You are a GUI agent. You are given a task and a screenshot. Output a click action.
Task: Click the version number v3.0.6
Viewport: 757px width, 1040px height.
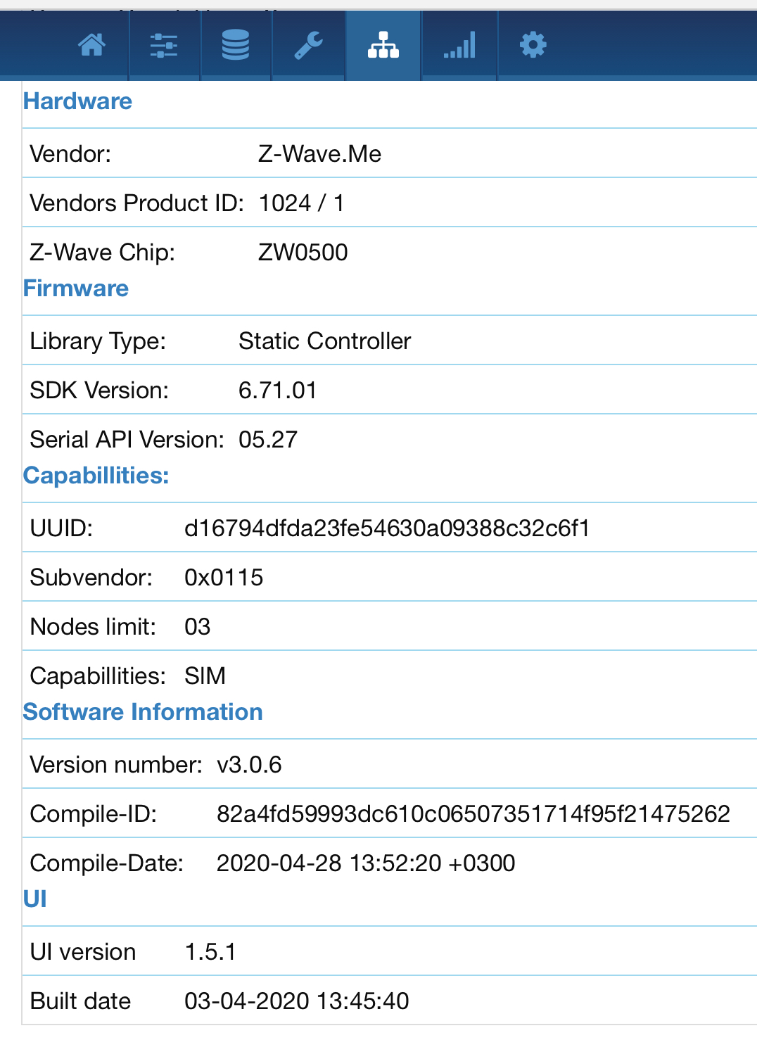(249, 765)
